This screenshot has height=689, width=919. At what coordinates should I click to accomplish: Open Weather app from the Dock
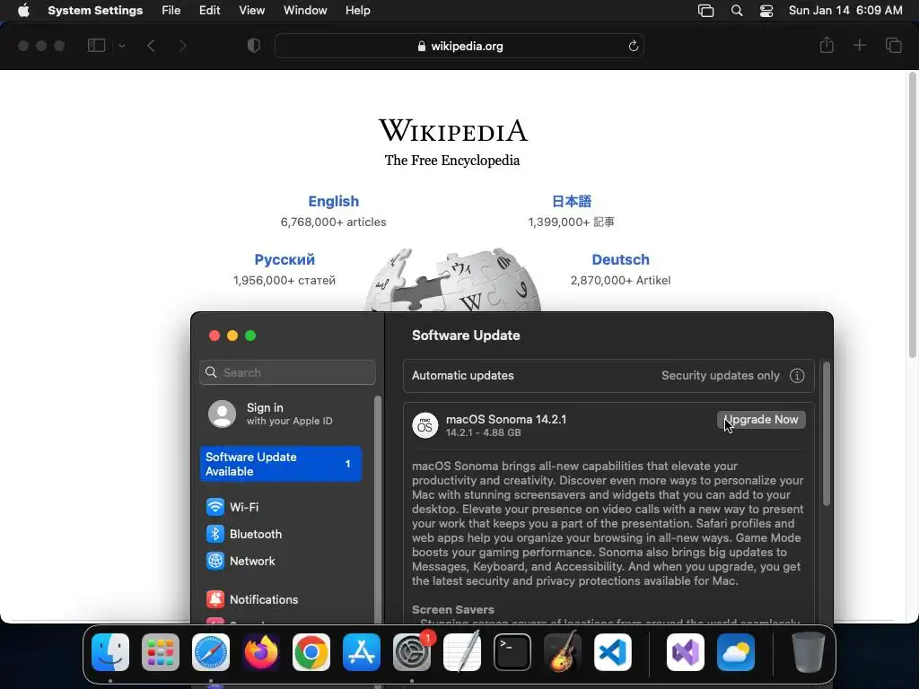736,651
